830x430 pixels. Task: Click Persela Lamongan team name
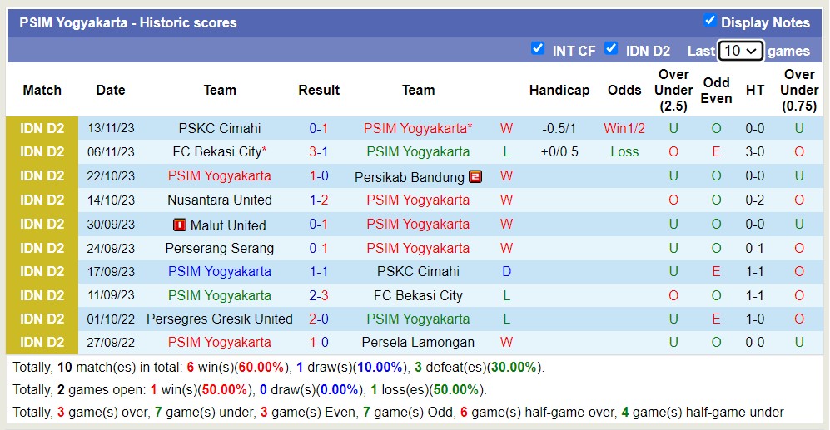[418, 342]
